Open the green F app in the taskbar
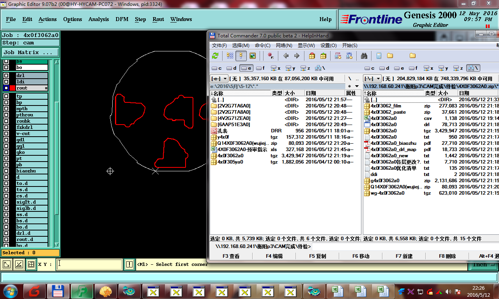Image resolution: width=499 pixels, height=299 pixels. coord(82,291)
